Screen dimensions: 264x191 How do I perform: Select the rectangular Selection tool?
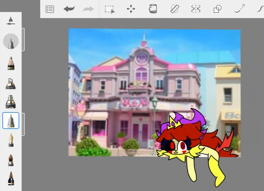click(x=110, y=9)
